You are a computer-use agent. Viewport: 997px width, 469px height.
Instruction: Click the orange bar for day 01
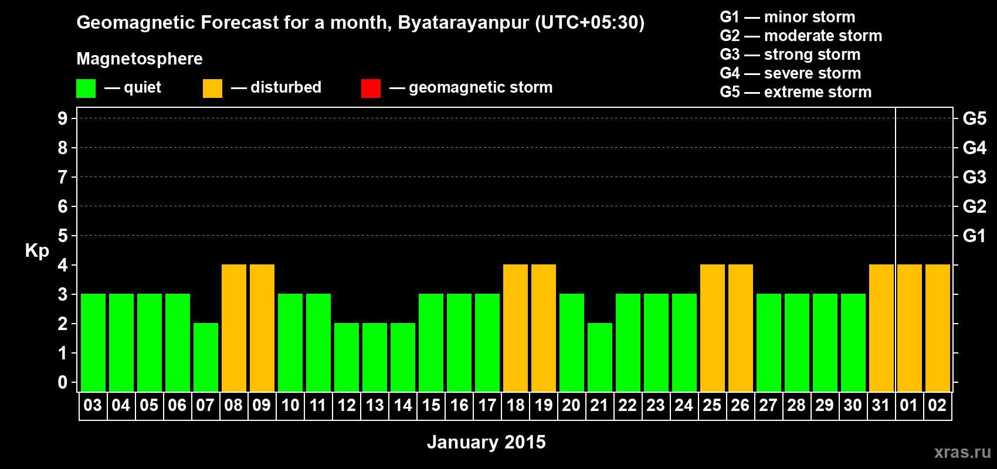pyautogui.click(x=910, y=328)
